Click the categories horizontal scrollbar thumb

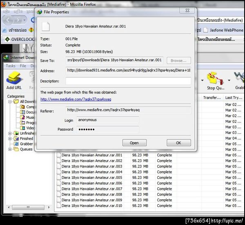coord(28,207)
